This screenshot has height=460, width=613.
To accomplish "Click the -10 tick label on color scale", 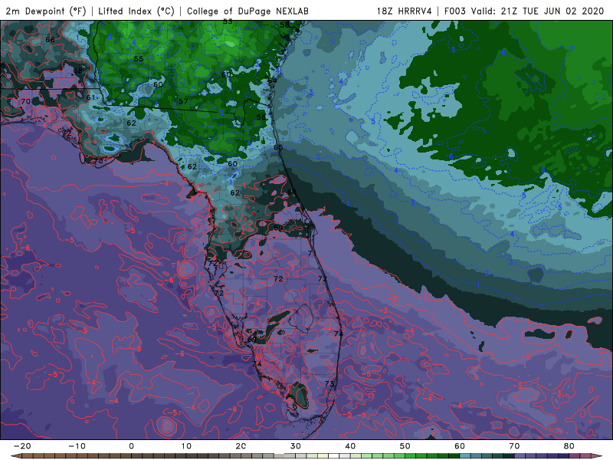I will point(77,446).
